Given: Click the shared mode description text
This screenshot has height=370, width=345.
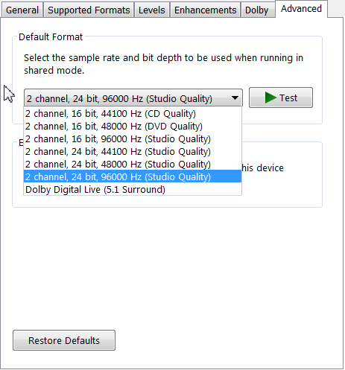Looking at the screenshot, I should pos(163,64).
